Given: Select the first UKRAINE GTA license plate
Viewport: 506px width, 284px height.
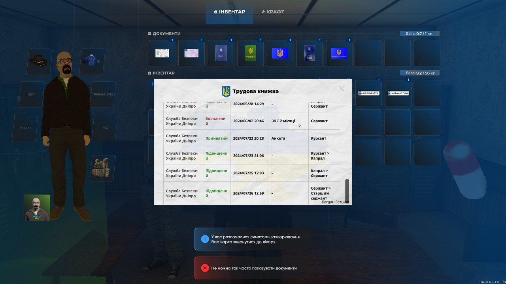Looking at the screenshot, I should 368,93.
